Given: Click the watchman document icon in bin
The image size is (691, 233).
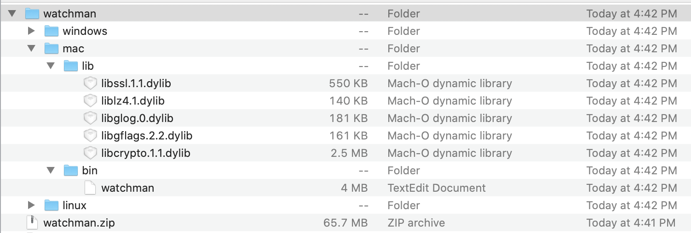Looking at the screenshot, I should coord(90,188).
